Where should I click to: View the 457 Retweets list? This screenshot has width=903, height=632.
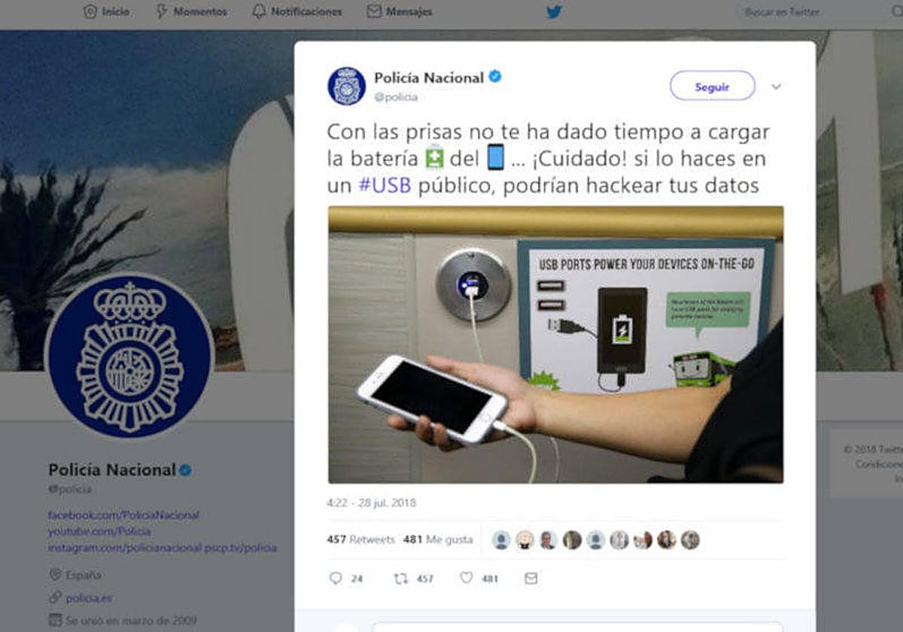point(361,539)
